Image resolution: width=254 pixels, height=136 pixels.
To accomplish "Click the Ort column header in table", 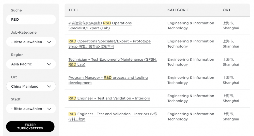I will pyautogui.click(x=227, y=10).
